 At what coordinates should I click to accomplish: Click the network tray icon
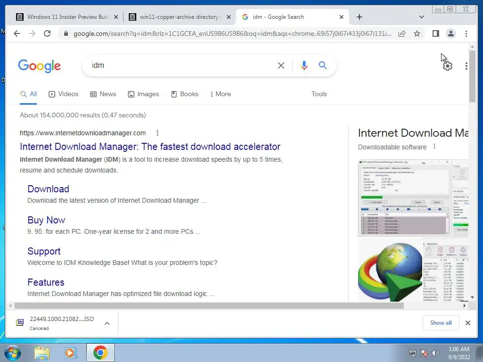(412, 353)
